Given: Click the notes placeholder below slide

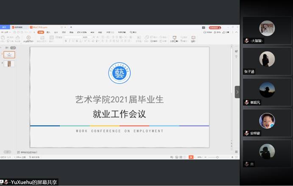Looking at the screenshot, I should (x=27, y=152).
